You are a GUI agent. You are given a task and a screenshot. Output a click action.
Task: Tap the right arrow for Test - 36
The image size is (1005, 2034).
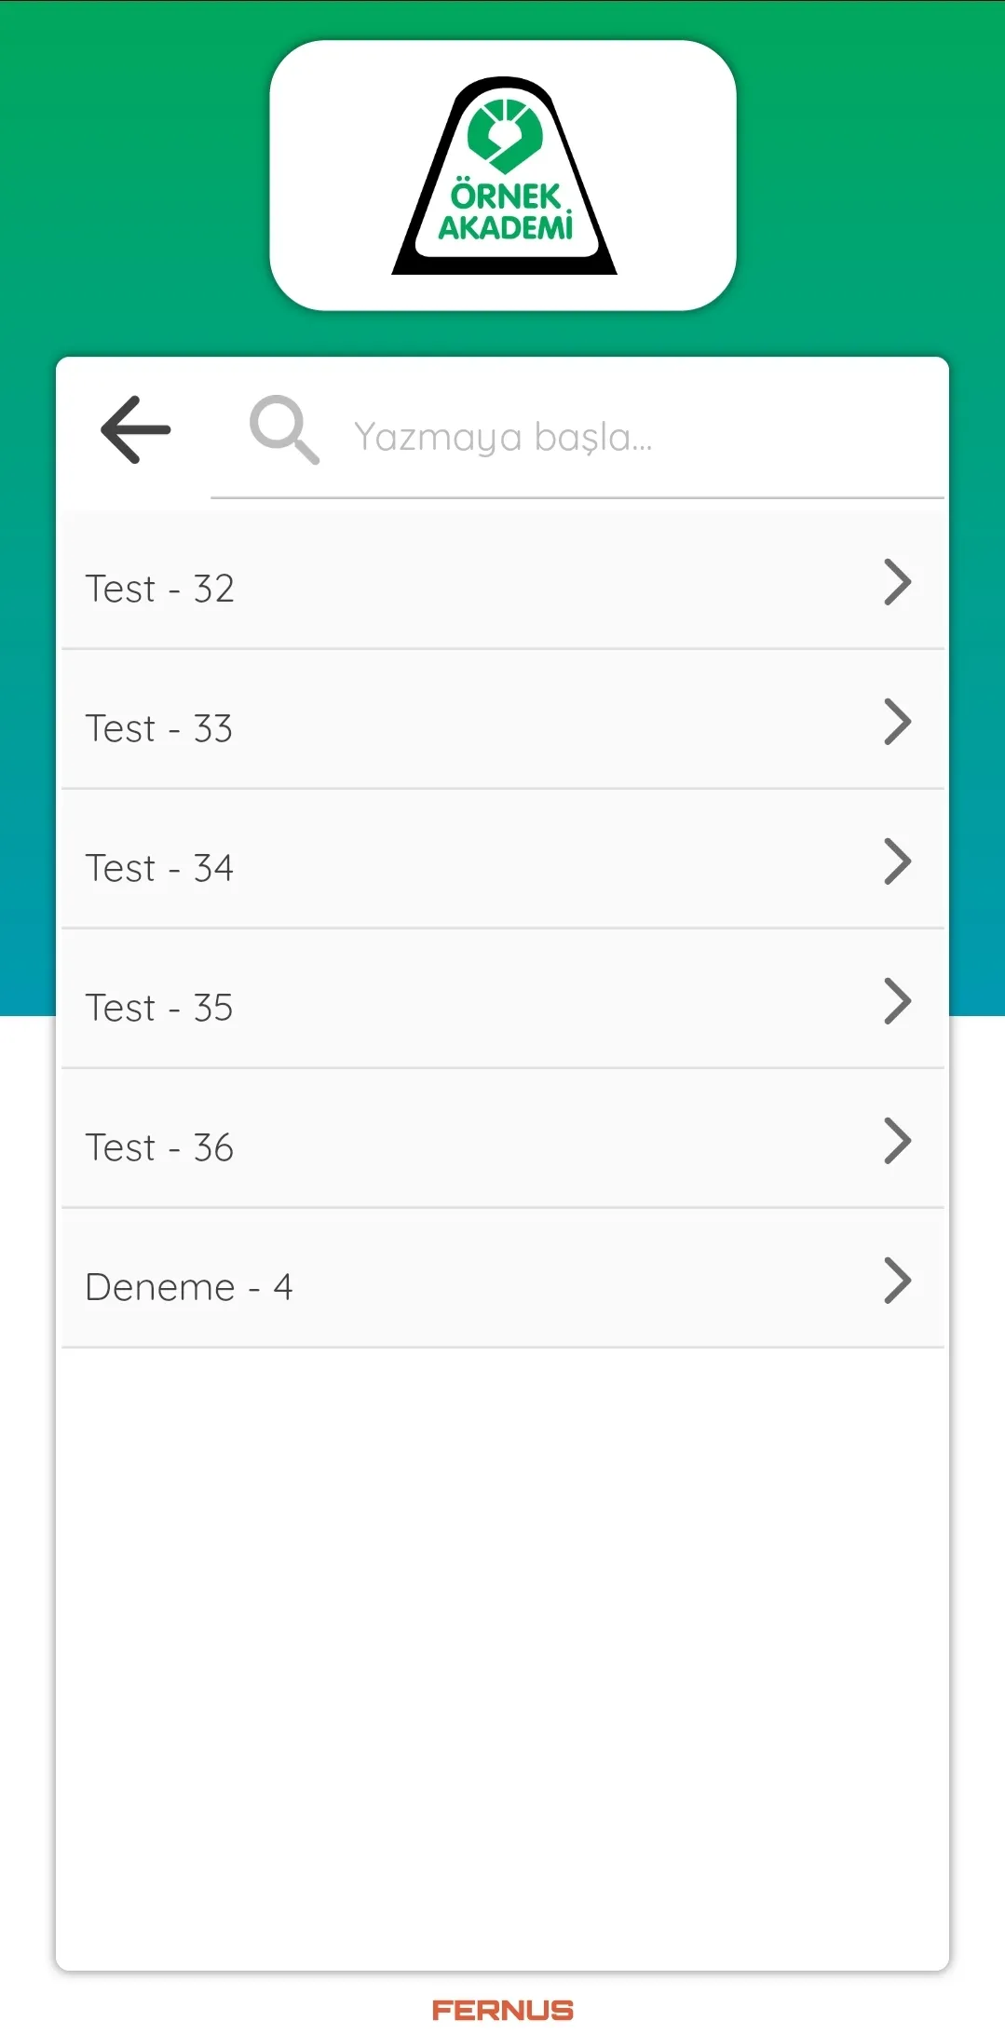[897, 1141]
